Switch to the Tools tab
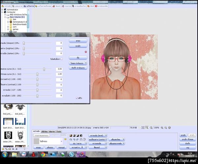This screenshot has width=198, height=164. coord(59,131)
